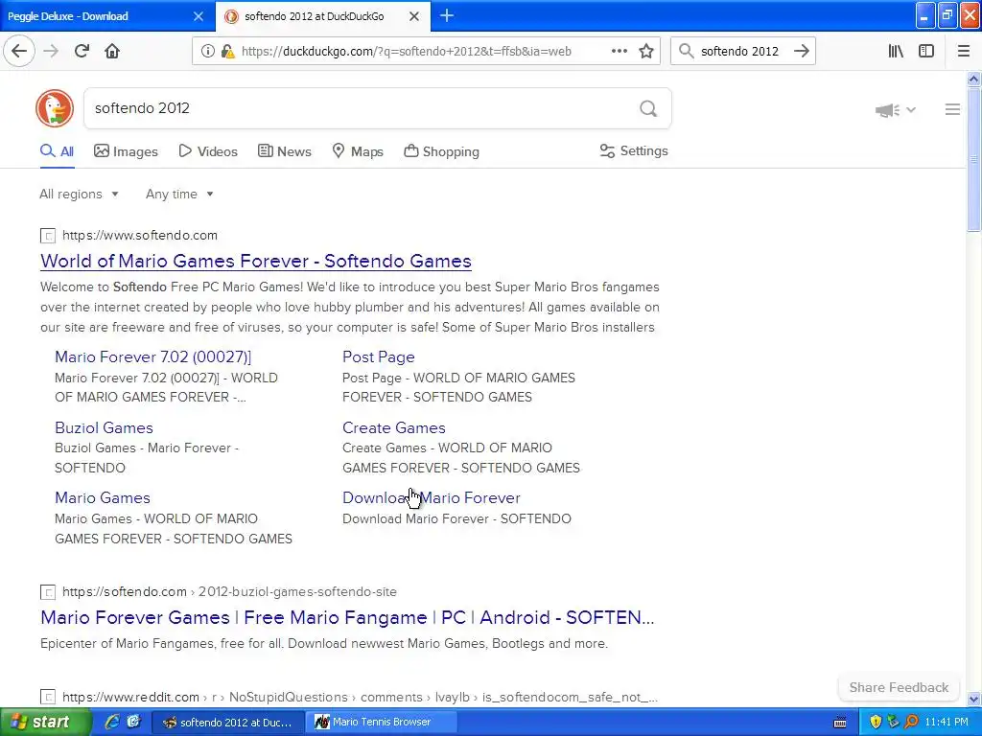The width and height of the screenshot is (982, 736).
Task: Submit browser search with arrow button
Action: click(x=801, y=51)
